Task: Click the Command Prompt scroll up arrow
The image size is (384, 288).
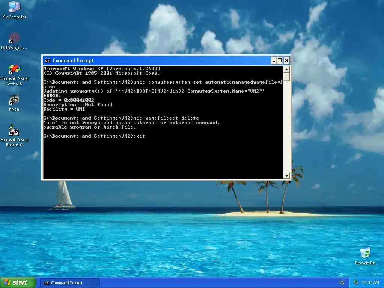Action: coord(286,69)
